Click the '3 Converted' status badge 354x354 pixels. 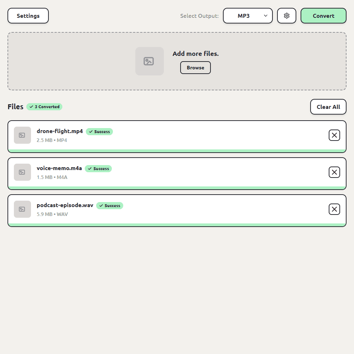click(x=44, y=107)
